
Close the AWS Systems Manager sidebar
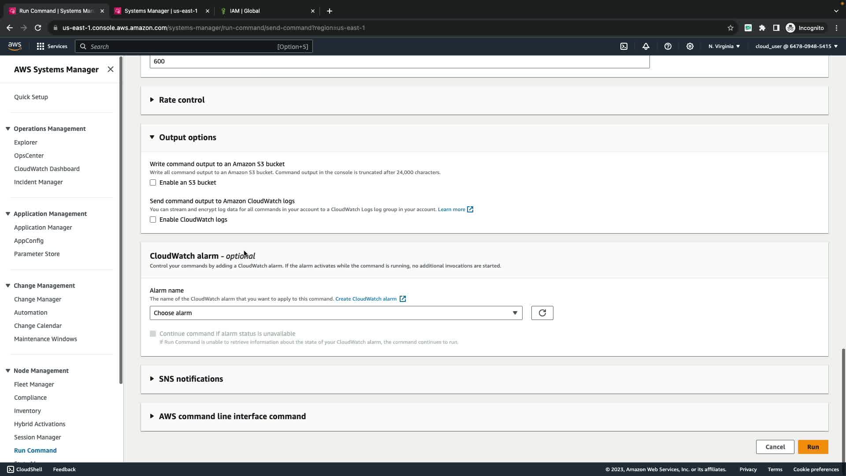(111, 69)
